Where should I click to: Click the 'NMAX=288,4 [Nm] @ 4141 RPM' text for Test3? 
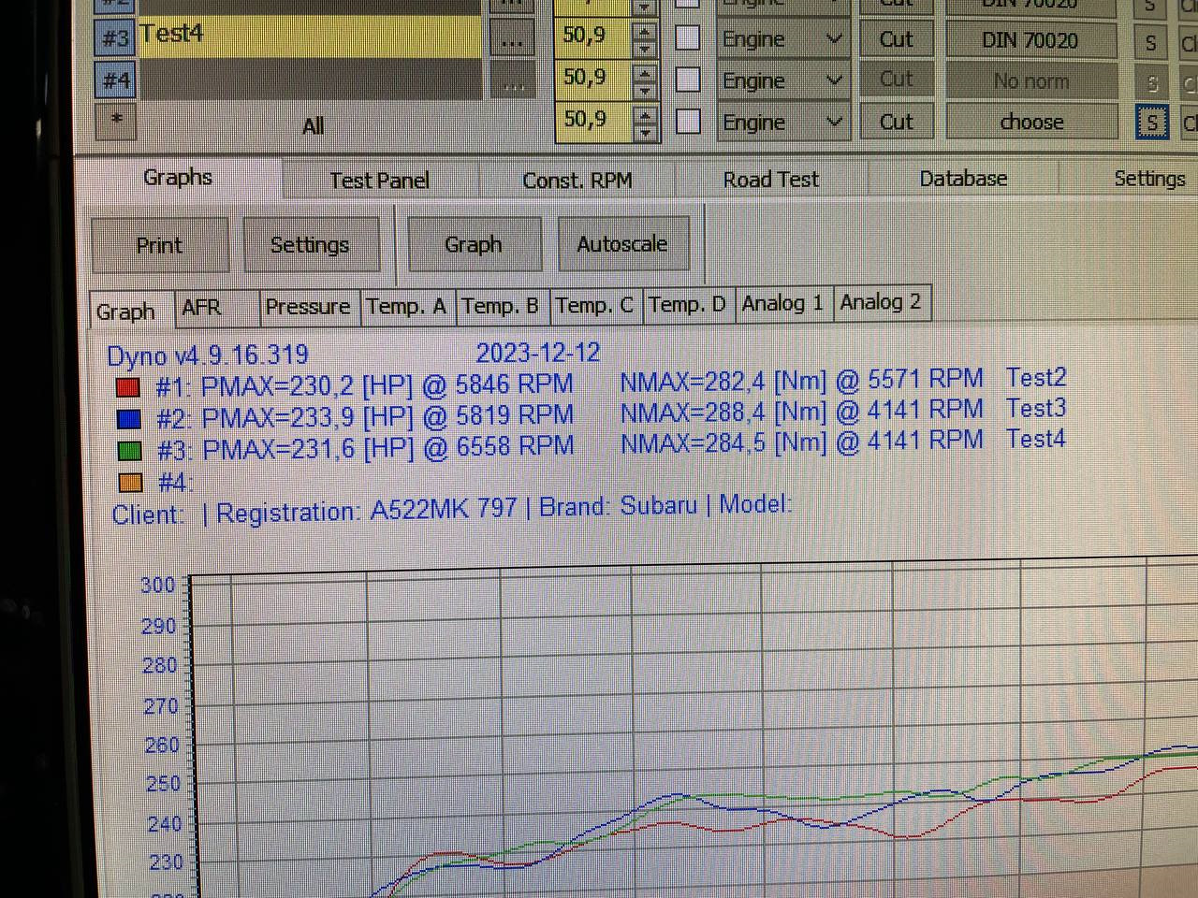coord(802,411)
